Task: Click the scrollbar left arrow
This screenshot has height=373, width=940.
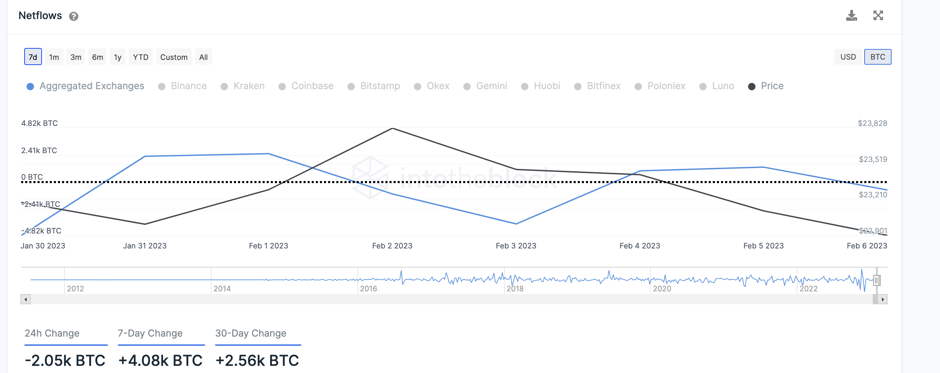Action: coord(26,299)
